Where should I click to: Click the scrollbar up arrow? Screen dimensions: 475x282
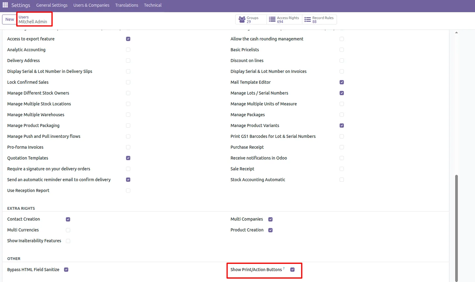(x=457, y=33)
